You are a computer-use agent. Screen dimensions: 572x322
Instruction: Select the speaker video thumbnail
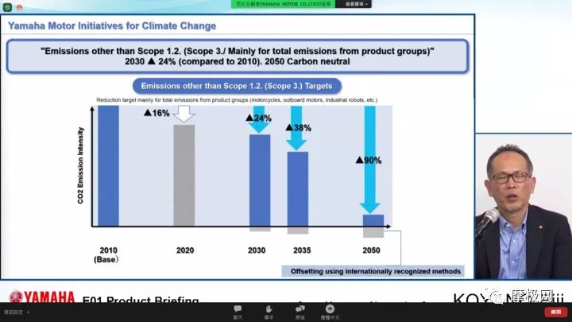[524, 206]
